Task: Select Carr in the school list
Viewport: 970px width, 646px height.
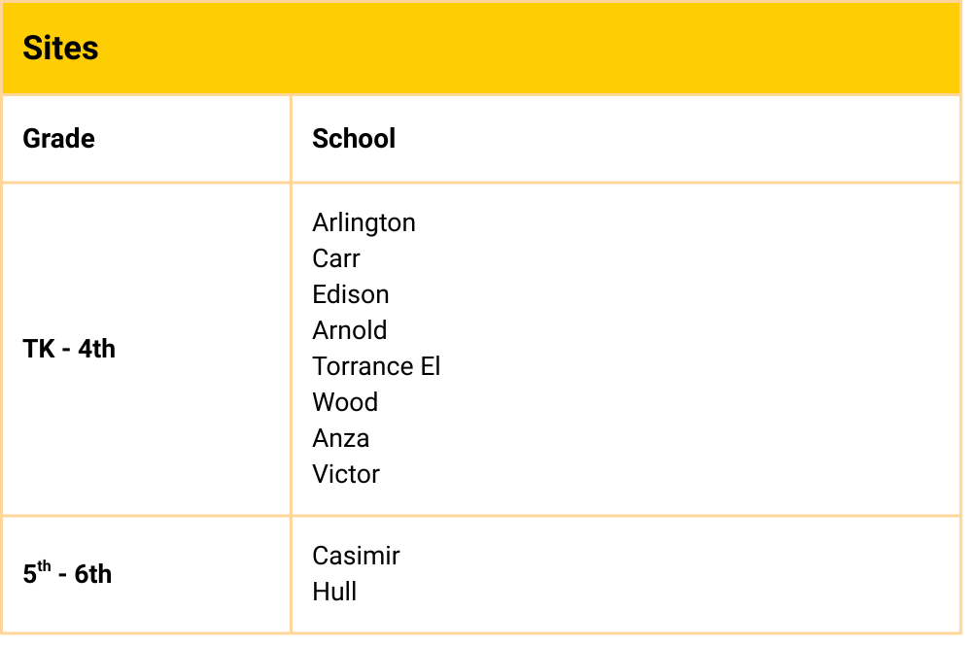Action: 336,258
